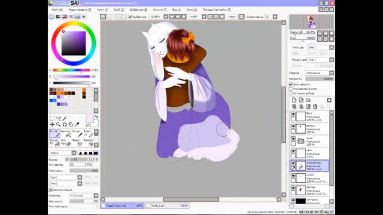Select the move tool

click(52, 125)
